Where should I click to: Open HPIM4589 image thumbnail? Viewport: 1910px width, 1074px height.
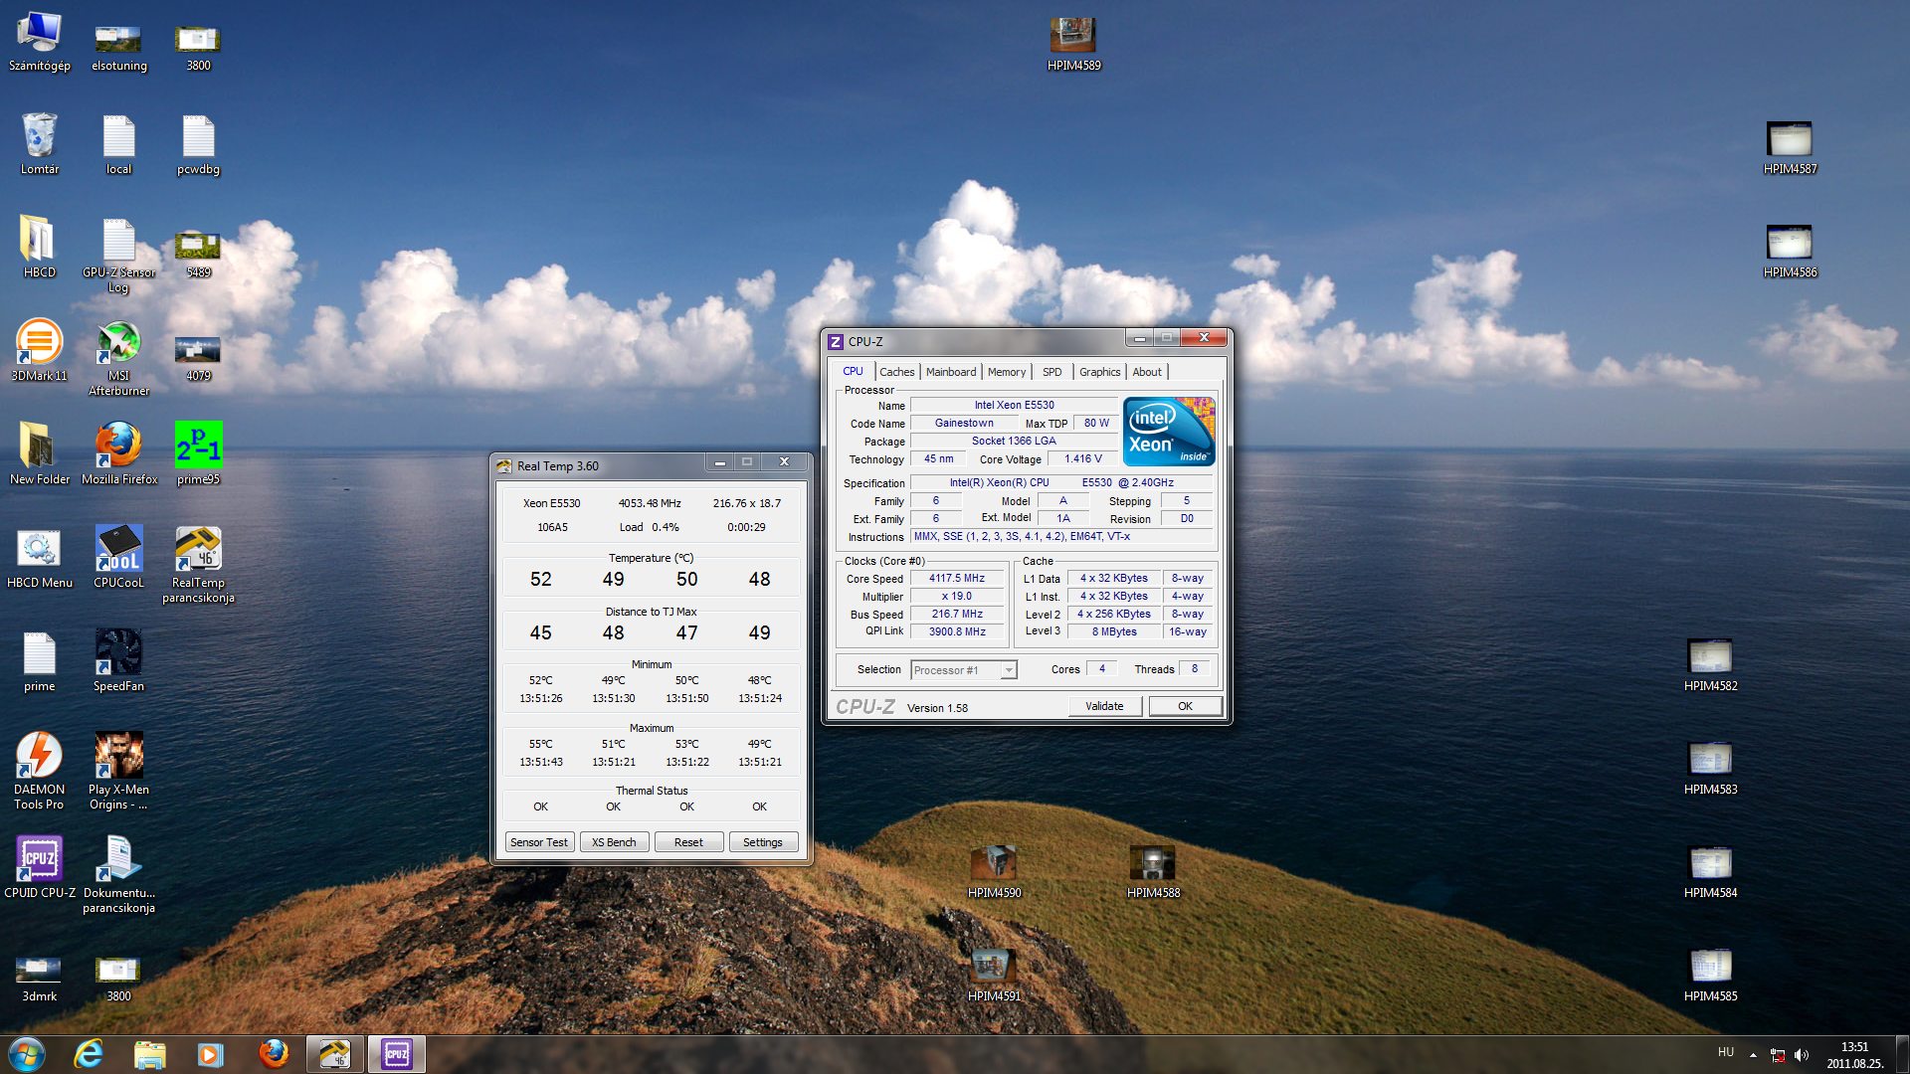point(1073,42)
